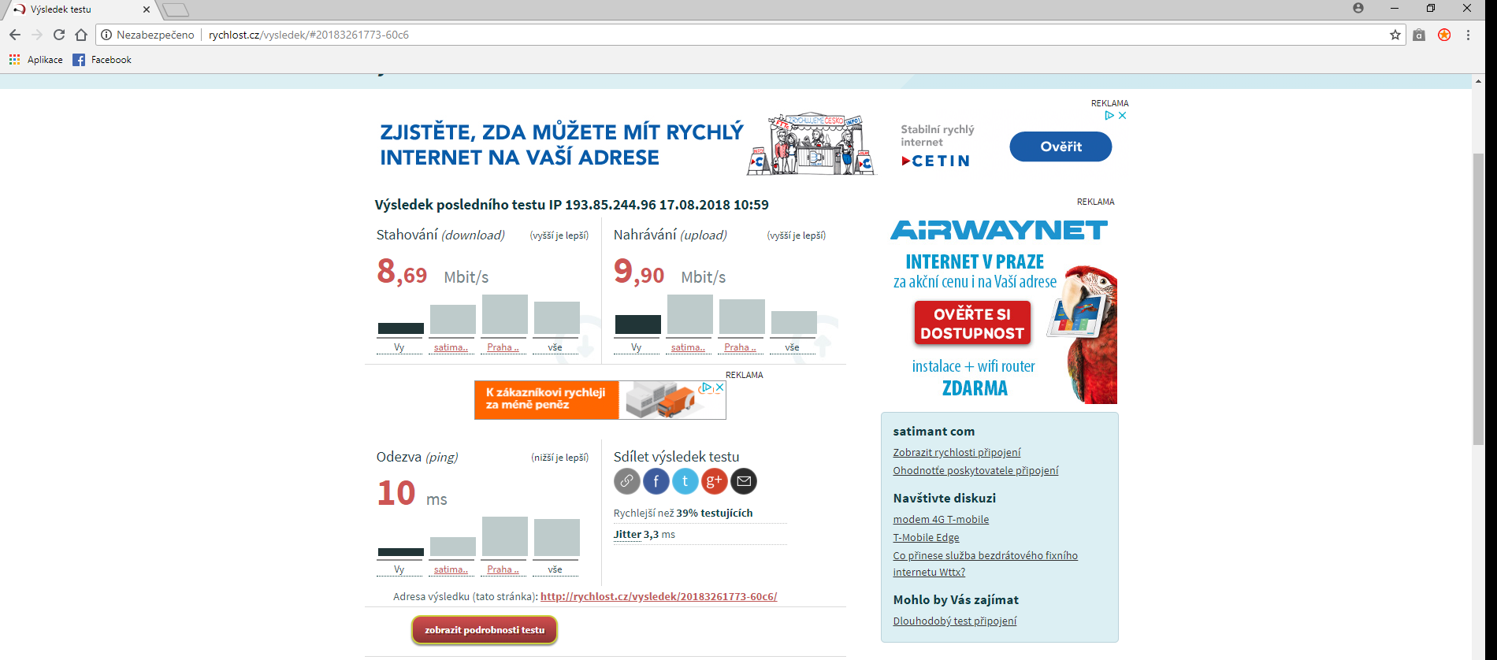Open modem 4G T-mobile discussion
The image size is (1497, 660).
coord(941,519)
